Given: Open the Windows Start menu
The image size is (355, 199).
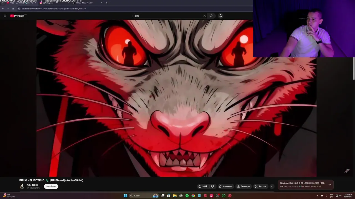Looking at the screenshot, I should tap(125, 196).
